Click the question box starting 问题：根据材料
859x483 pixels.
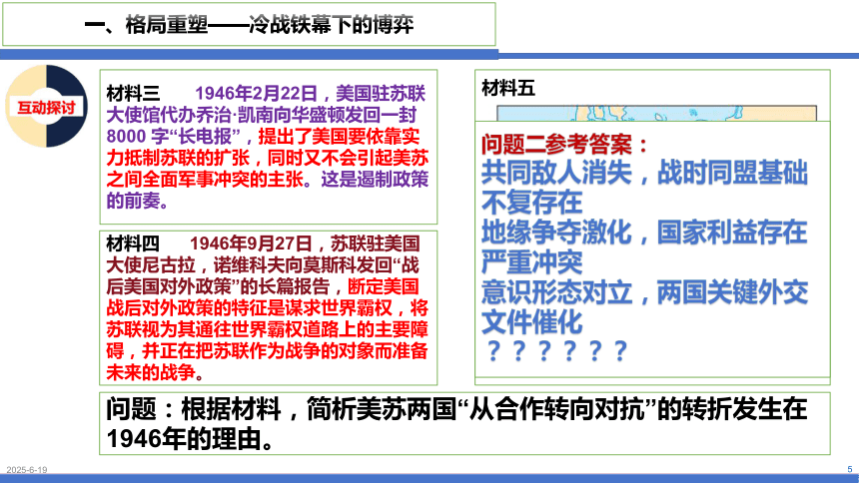464,423
